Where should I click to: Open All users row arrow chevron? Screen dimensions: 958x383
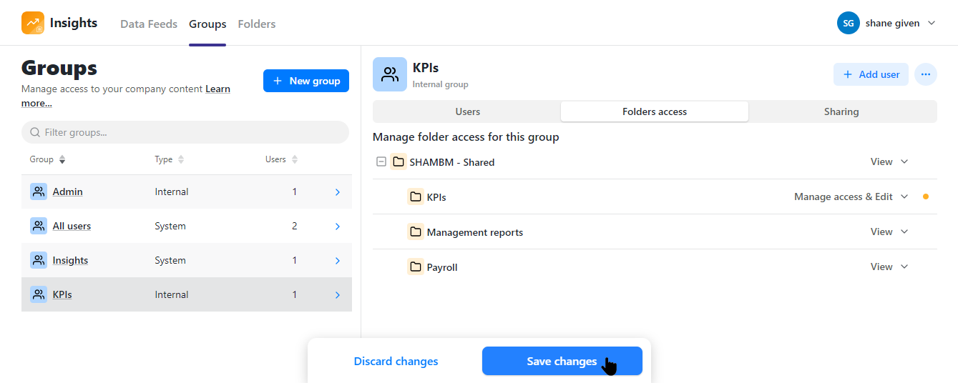pyautogui.click(x=338, y=227)
